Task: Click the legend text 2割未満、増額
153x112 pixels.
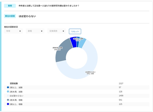Action: click(x=16, y=100)
